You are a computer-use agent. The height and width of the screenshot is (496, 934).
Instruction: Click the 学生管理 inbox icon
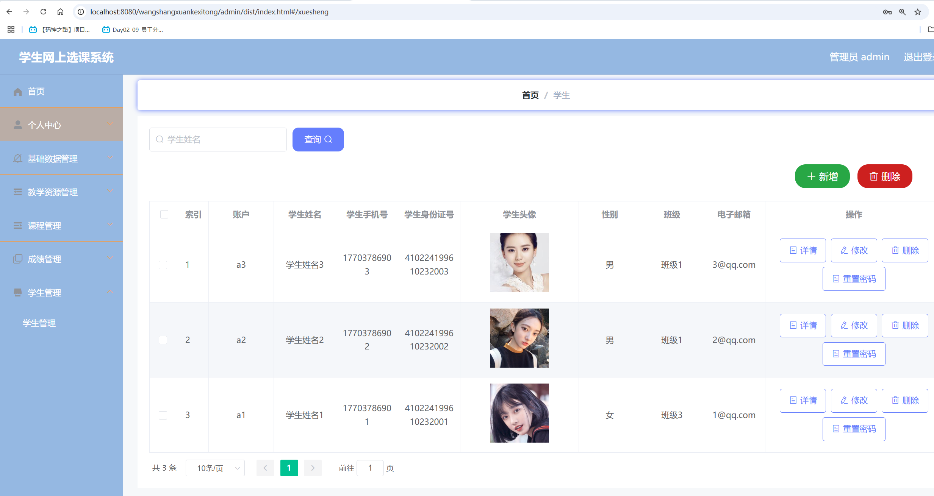coord(18,293)
